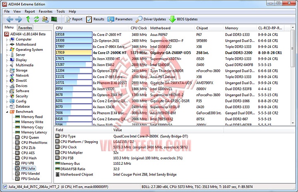The height and width of the screenshot is (192, 298).
Task: Click the green Up arrow toolbar icon
Action: pyautogui.click(x=28, y=19)
